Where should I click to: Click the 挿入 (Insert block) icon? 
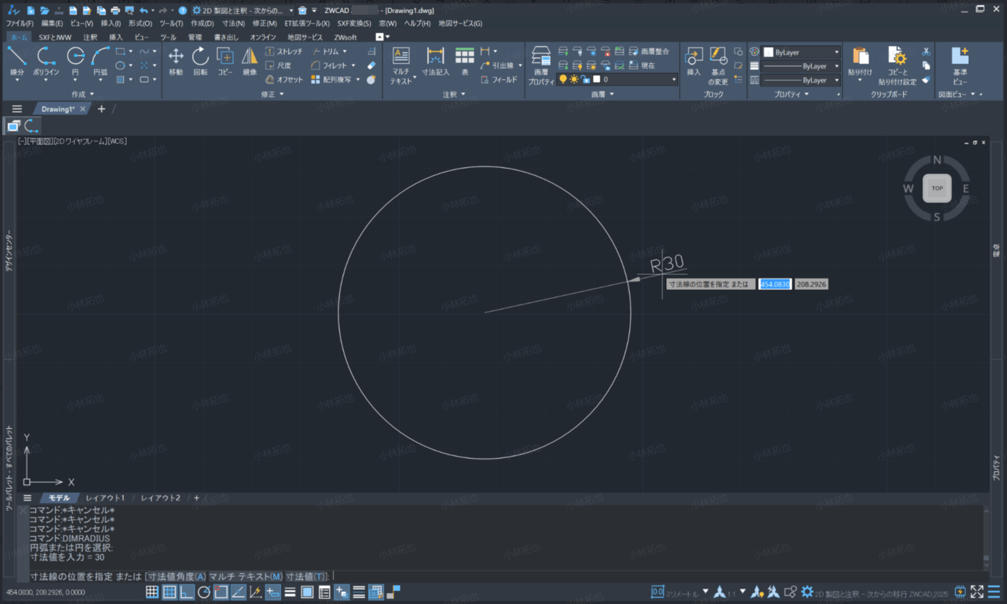(694, 62)
